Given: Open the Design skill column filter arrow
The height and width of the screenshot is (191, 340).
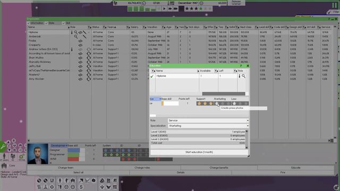Looking at the screenshot, I should (x=304, y=27).
